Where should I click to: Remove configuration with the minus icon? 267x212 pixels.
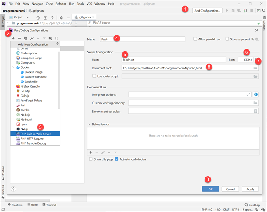point(19,38)
